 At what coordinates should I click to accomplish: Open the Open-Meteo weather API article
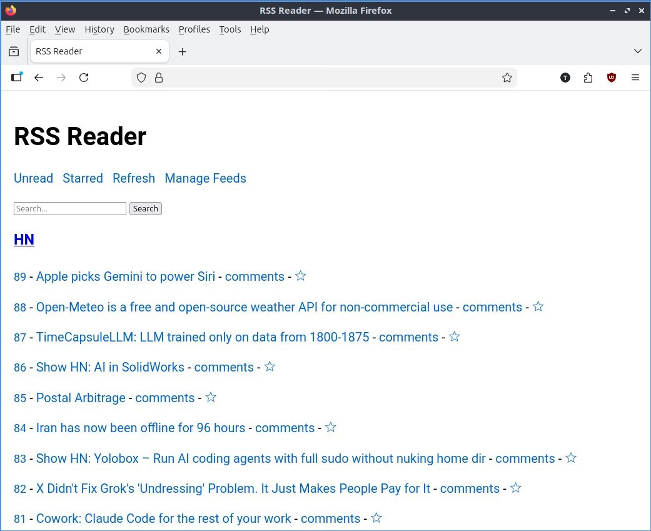[244, 307]
